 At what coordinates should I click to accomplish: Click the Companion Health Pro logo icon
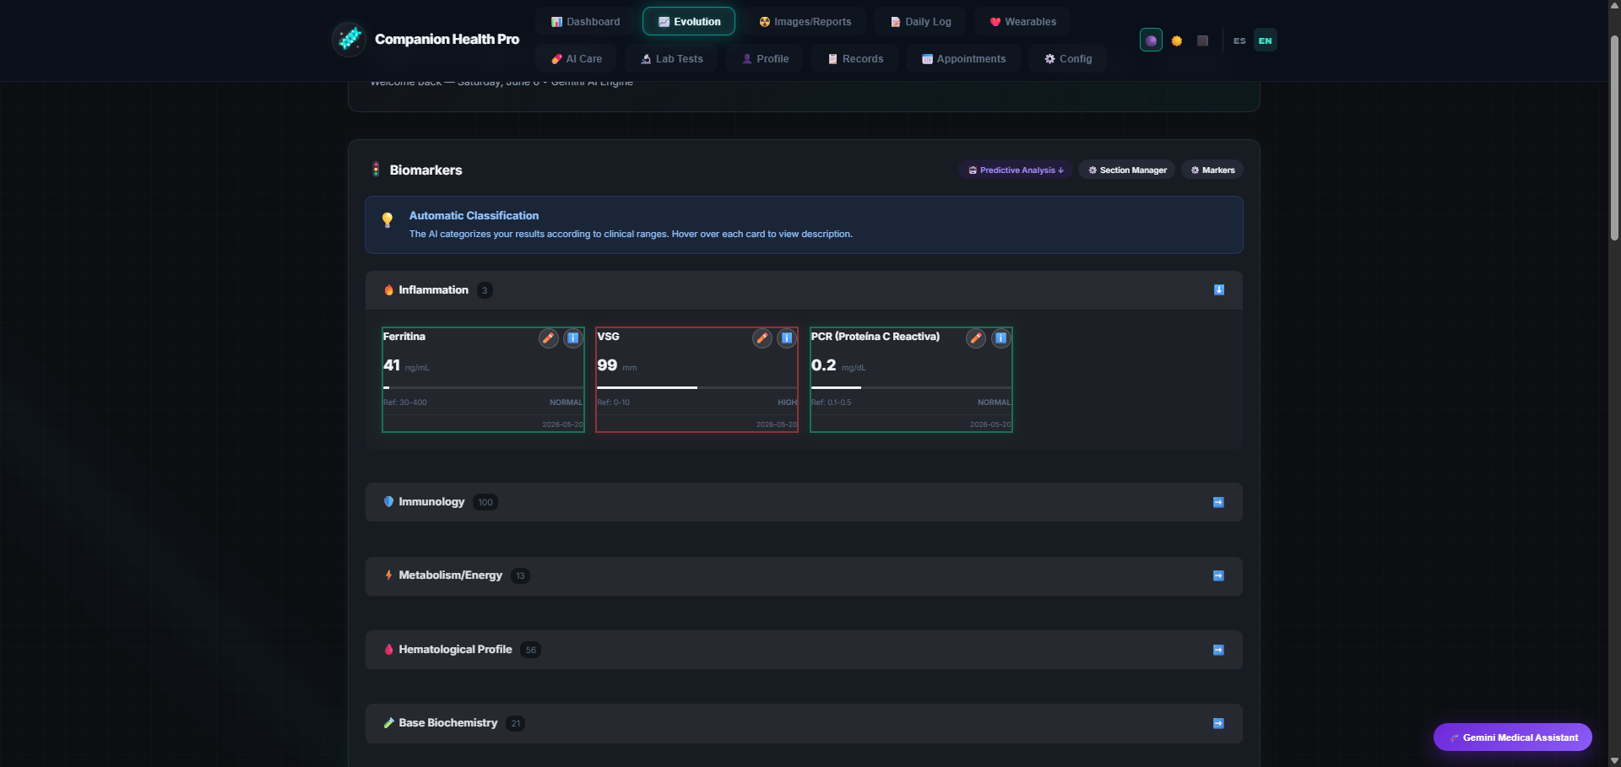349,39
